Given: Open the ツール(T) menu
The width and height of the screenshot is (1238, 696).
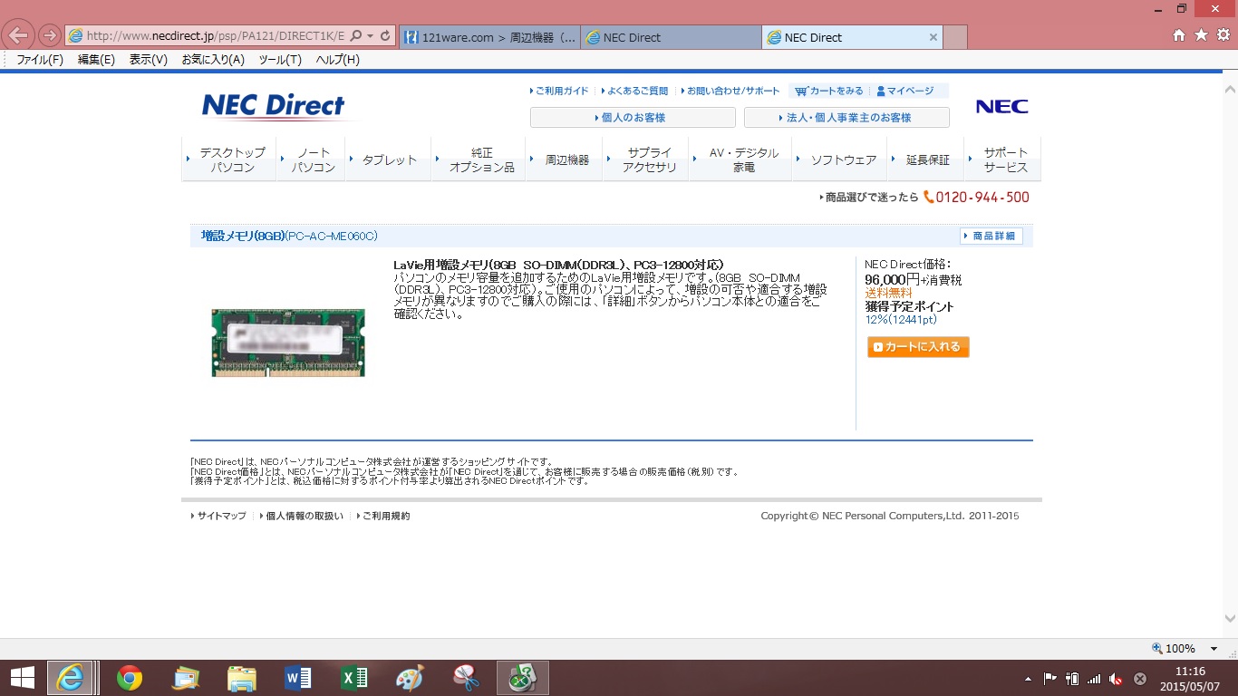Looking at the screenshot, I should tap(280, 60).
